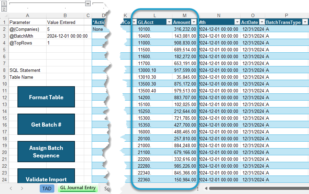Screen dimensions: 309x194
Task: Select column N header
Action: (x=219, y=15)
